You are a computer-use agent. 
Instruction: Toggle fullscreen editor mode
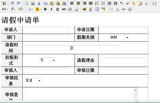click(155, 3)
